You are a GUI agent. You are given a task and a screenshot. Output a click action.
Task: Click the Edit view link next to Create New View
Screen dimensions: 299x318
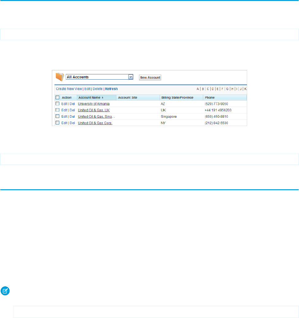click(87, 89)
